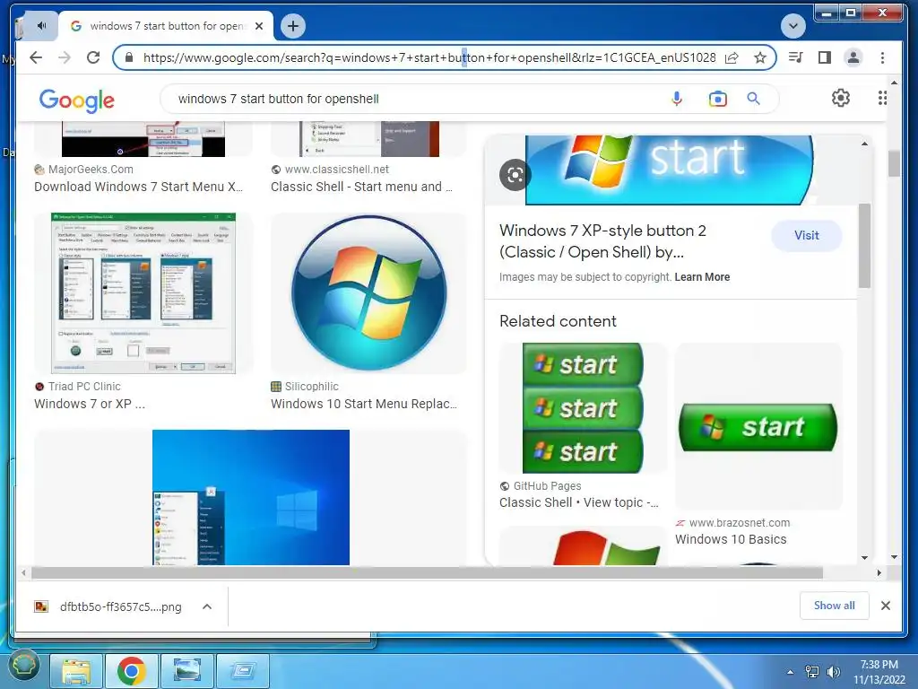Open Google quick settings gear
This screenshot has height=689, width=918.
coord(841,98)
